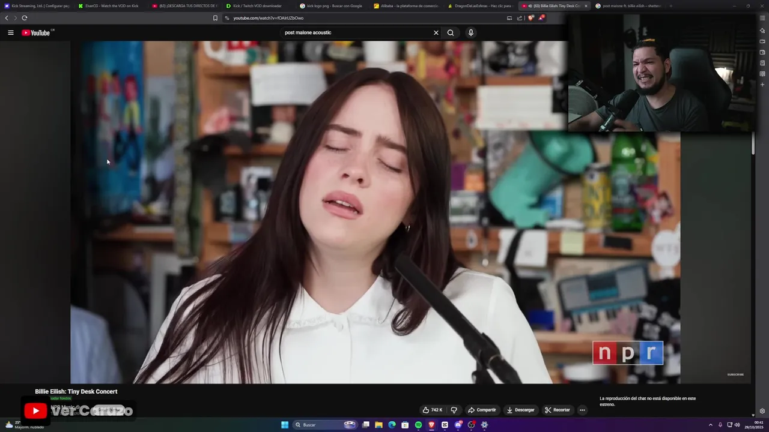This screenshot has height=432, width=769.
Task: Open Spotify from the taskbar
Action: (418, 425)
